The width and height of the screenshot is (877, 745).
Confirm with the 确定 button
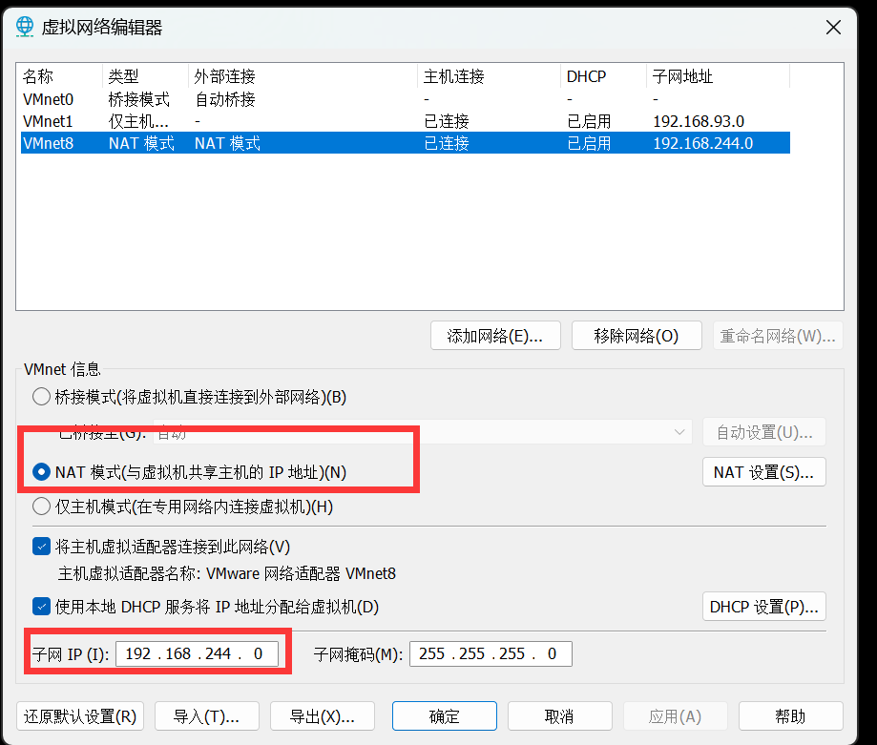click(x=444, y=716)
